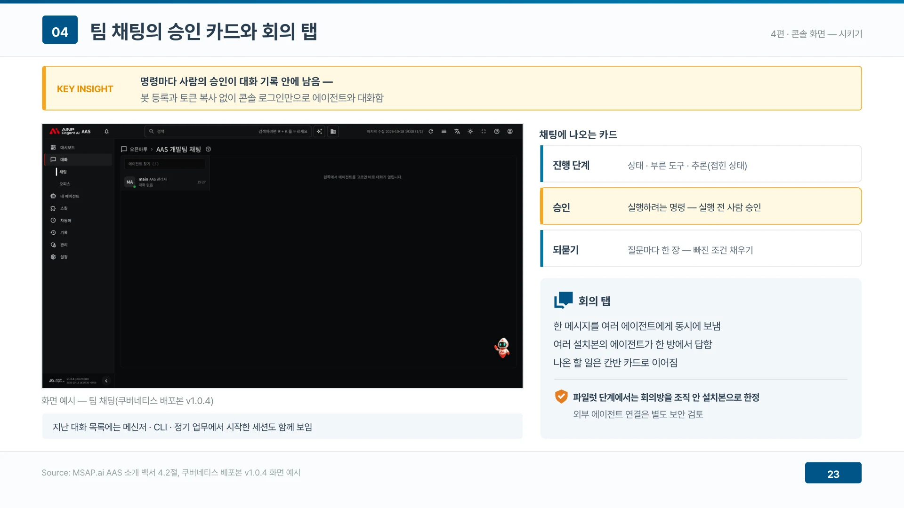The width and height of the screenshot is (904, 508).
Task: Click the v1.0.4 version info in sidebar footer
Action: click(x=81, y=381)
